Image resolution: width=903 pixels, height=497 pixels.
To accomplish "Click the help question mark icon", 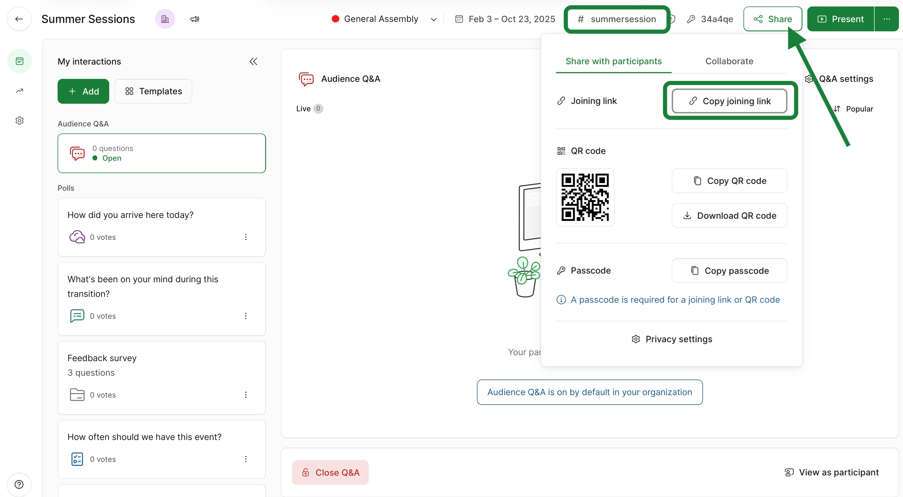I will click(x=19, y=484).
